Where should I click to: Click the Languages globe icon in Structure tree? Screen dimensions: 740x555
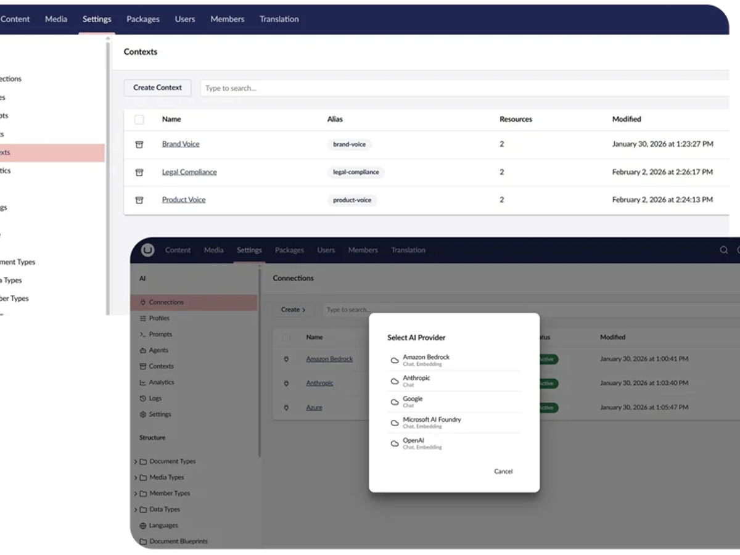coord(143,525)
